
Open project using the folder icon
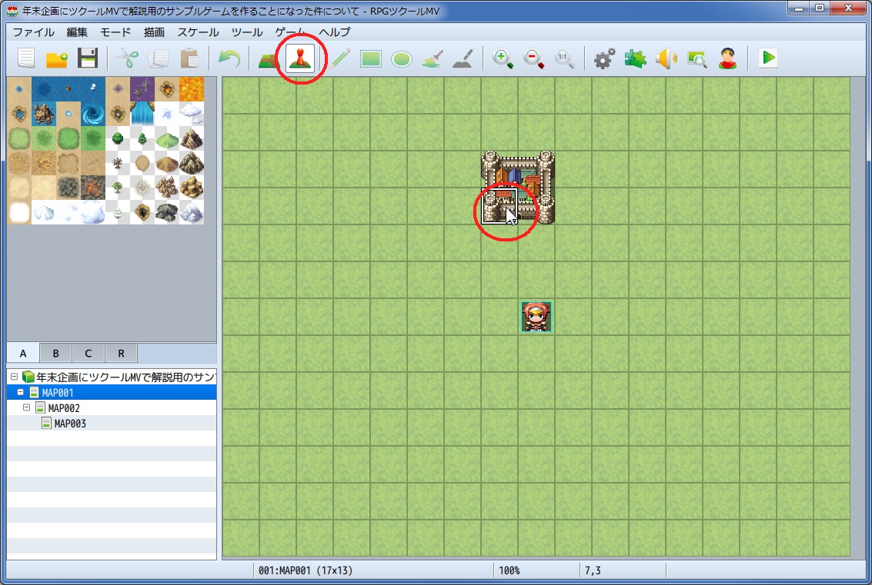[57, 58]
